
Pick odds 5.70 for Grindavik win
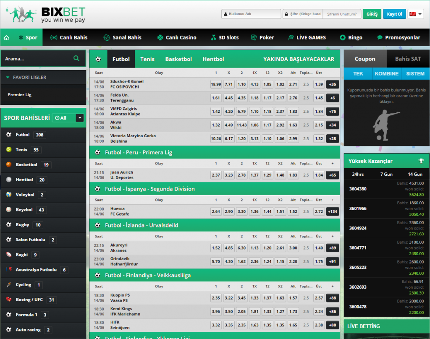point(216,262)
